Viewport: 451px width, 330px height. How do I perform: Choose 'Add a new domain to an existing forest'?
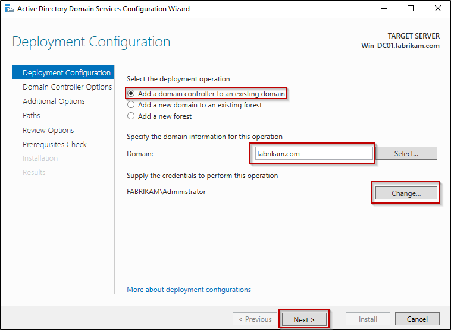131,105
